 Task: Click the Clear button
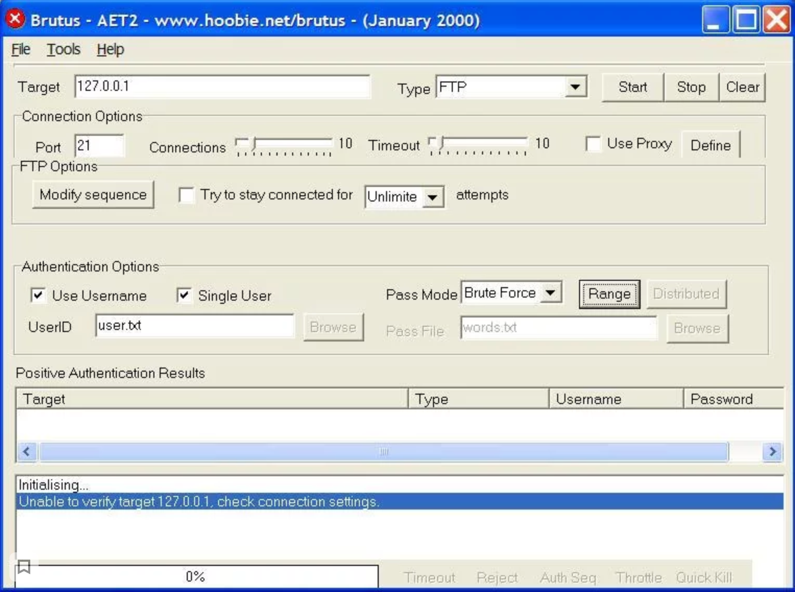(743, 87)
